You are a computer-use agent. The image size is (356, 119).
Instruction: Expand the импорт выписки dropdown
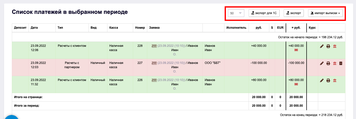(x=325, y=13)
